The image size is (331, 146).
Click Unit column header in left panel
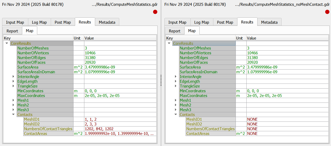79,38
